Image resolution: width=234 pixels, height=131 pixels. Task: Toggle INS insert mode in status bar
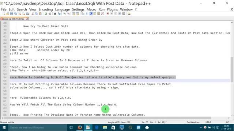tap(227, 122)
